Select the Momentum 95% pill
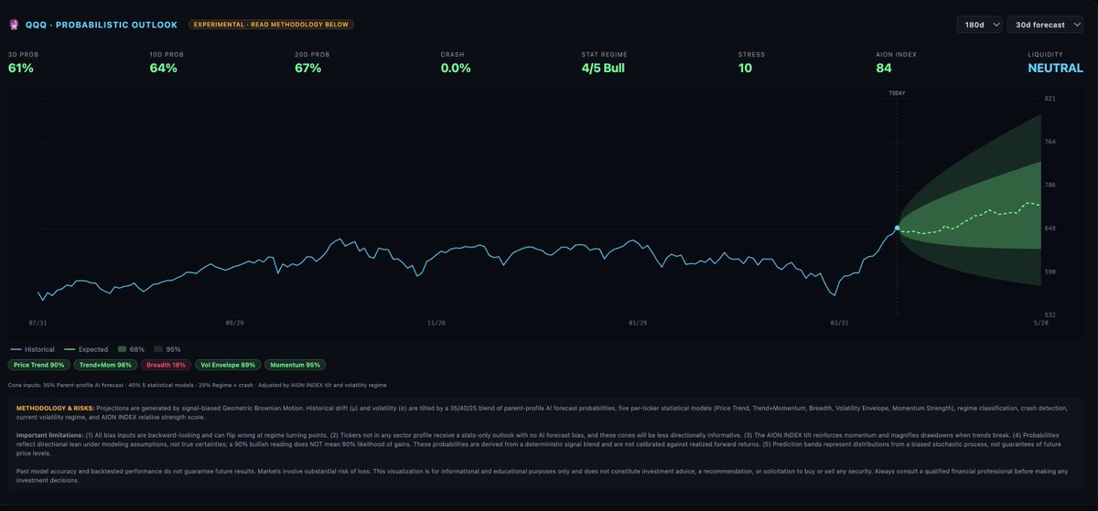 pyautogui.click(x=295, y=365)
